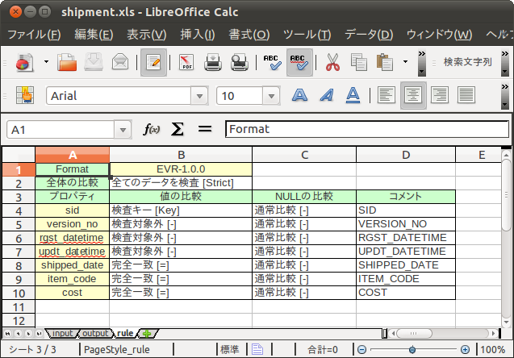
Task: Open the データ(D) menu
Action: pyautogui.click(x=369, y=35)
